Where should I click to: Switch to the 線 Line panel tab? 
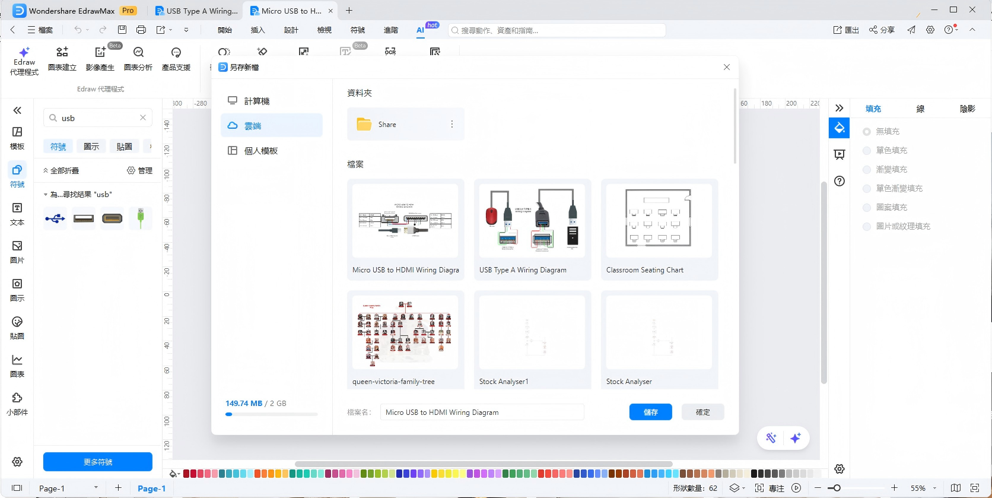click(920, 109)
